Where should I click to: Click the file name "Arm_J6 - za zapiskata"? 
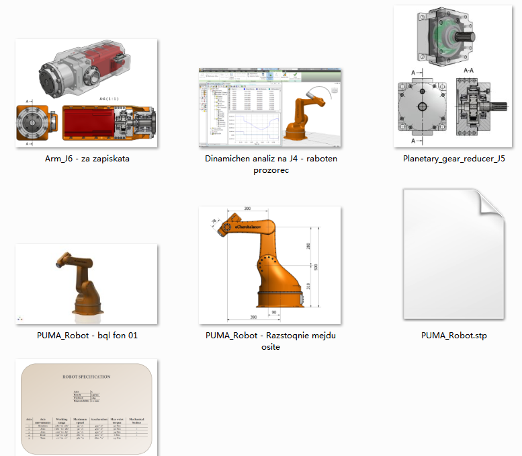tap(87, 159)
